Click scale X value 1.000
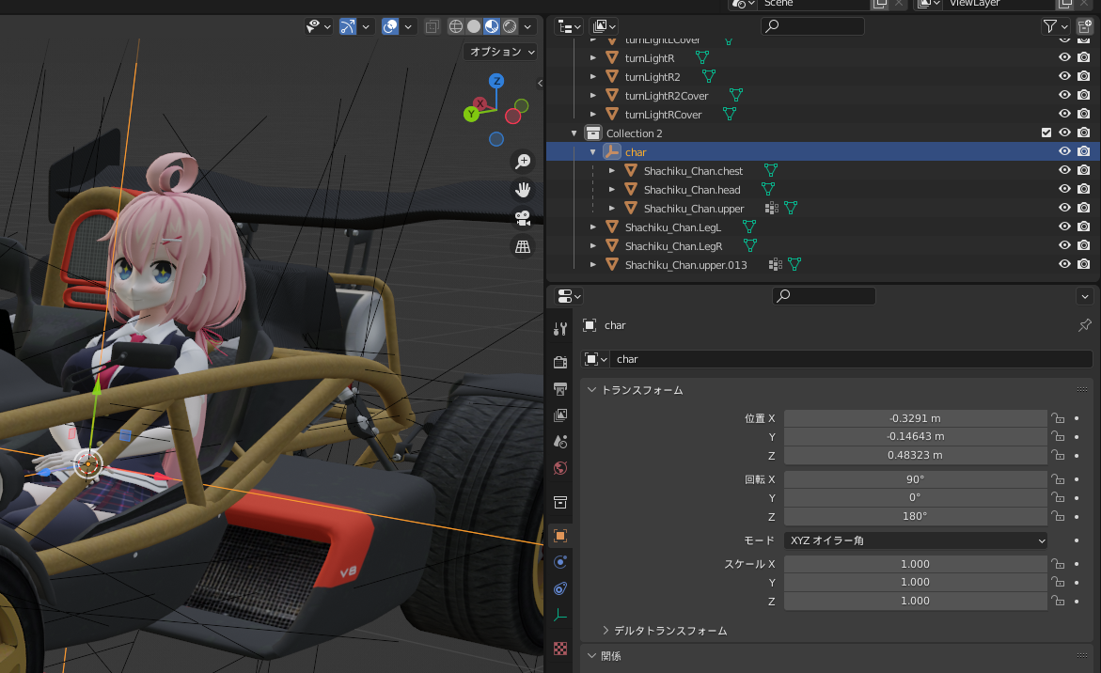 click(916, 564)
